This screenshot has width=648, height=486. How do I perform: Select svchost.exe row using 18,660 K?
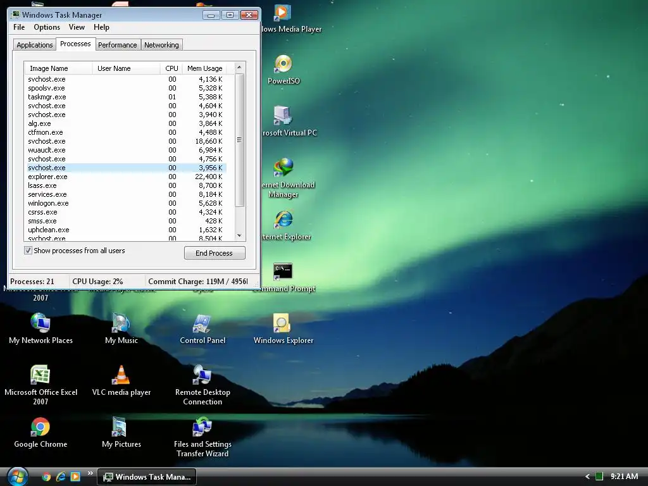pos(127,141)
